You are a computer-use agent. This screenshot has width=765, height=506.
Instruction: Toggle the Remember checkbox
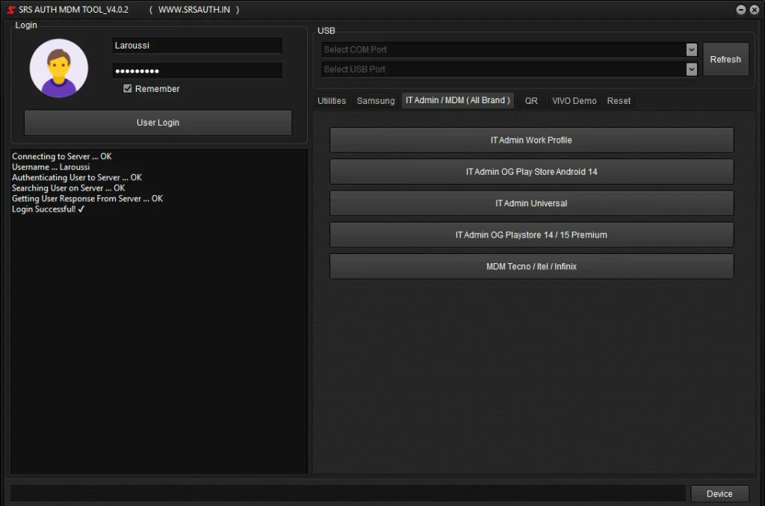(x=127, y=89)
